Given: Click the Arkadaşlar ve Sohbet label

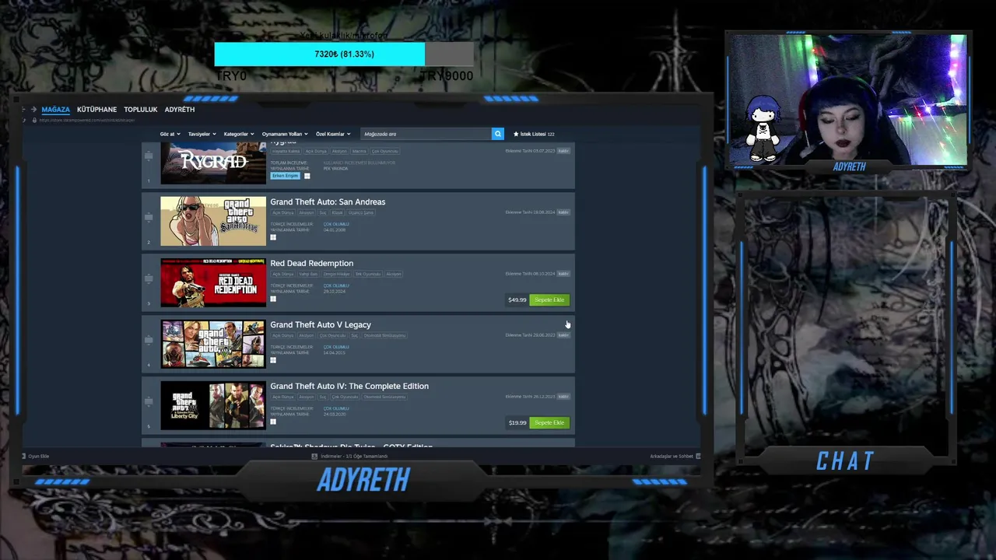Looking at the screenshot, I should click(672, 456).
